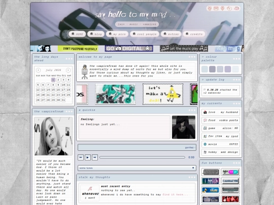Click the food vodka pasta row
The image size is (274, 205).
point(221,120)
